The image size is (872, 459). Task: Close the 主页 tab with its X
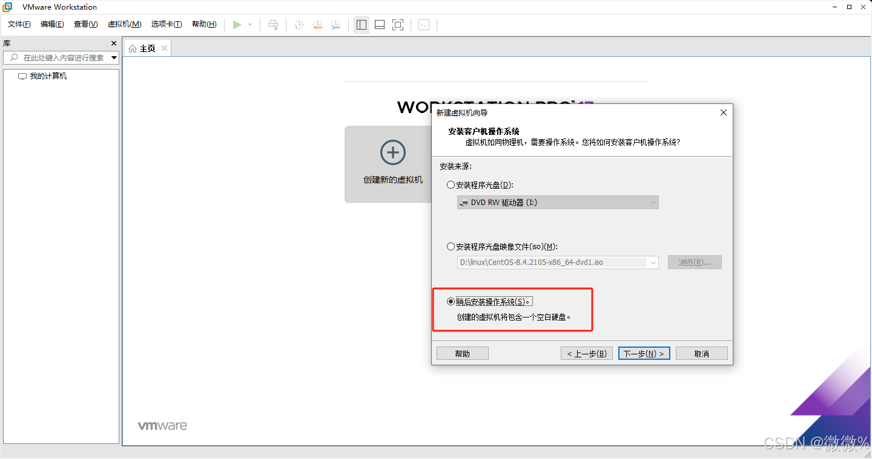click(x=164, y=48)
